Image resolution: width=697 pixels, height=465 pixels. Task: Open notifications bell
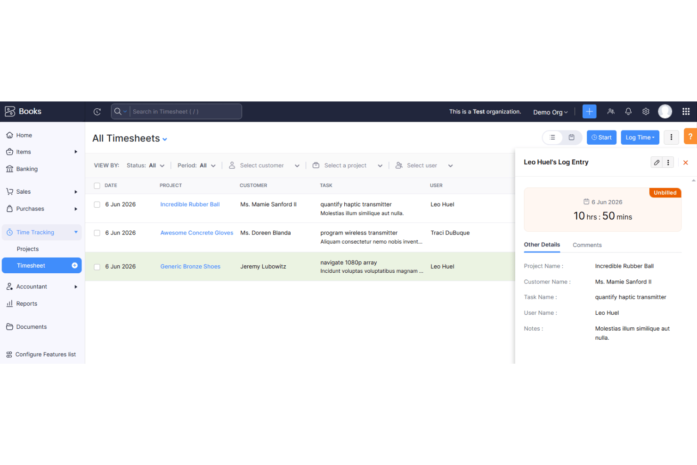(628, 112)
